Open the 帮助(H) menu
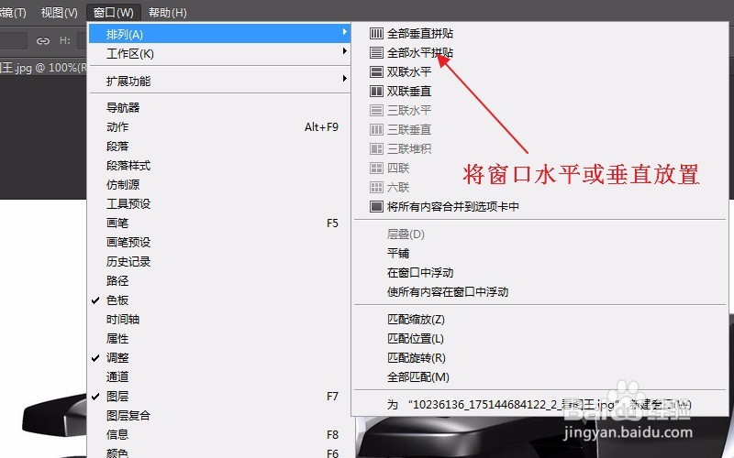This screenshot has width=734, height=458. (168, 13)
